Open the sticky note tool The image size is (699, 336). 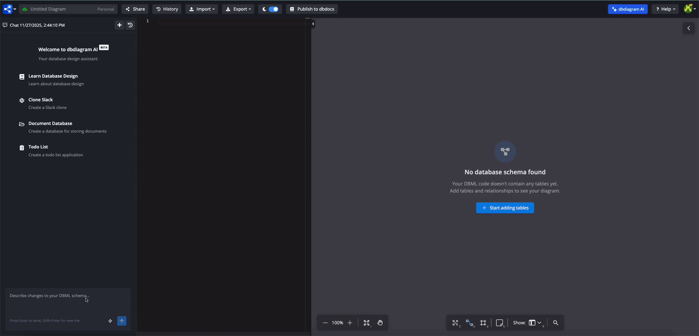point(499,322)
